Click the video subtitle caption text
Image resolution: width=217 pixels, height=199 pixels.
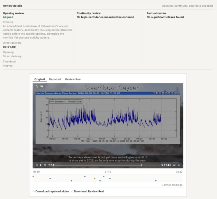point(108,159)
